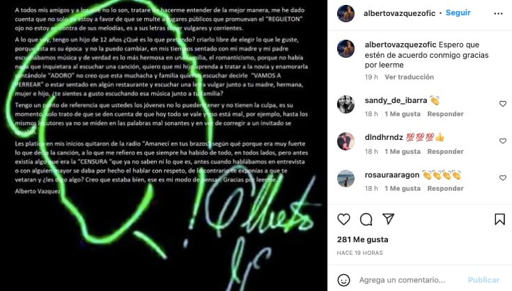The height and width of the screenshot is (291, 512).
Task: Open the three-dot more options menu
Action: click(498, 13)
